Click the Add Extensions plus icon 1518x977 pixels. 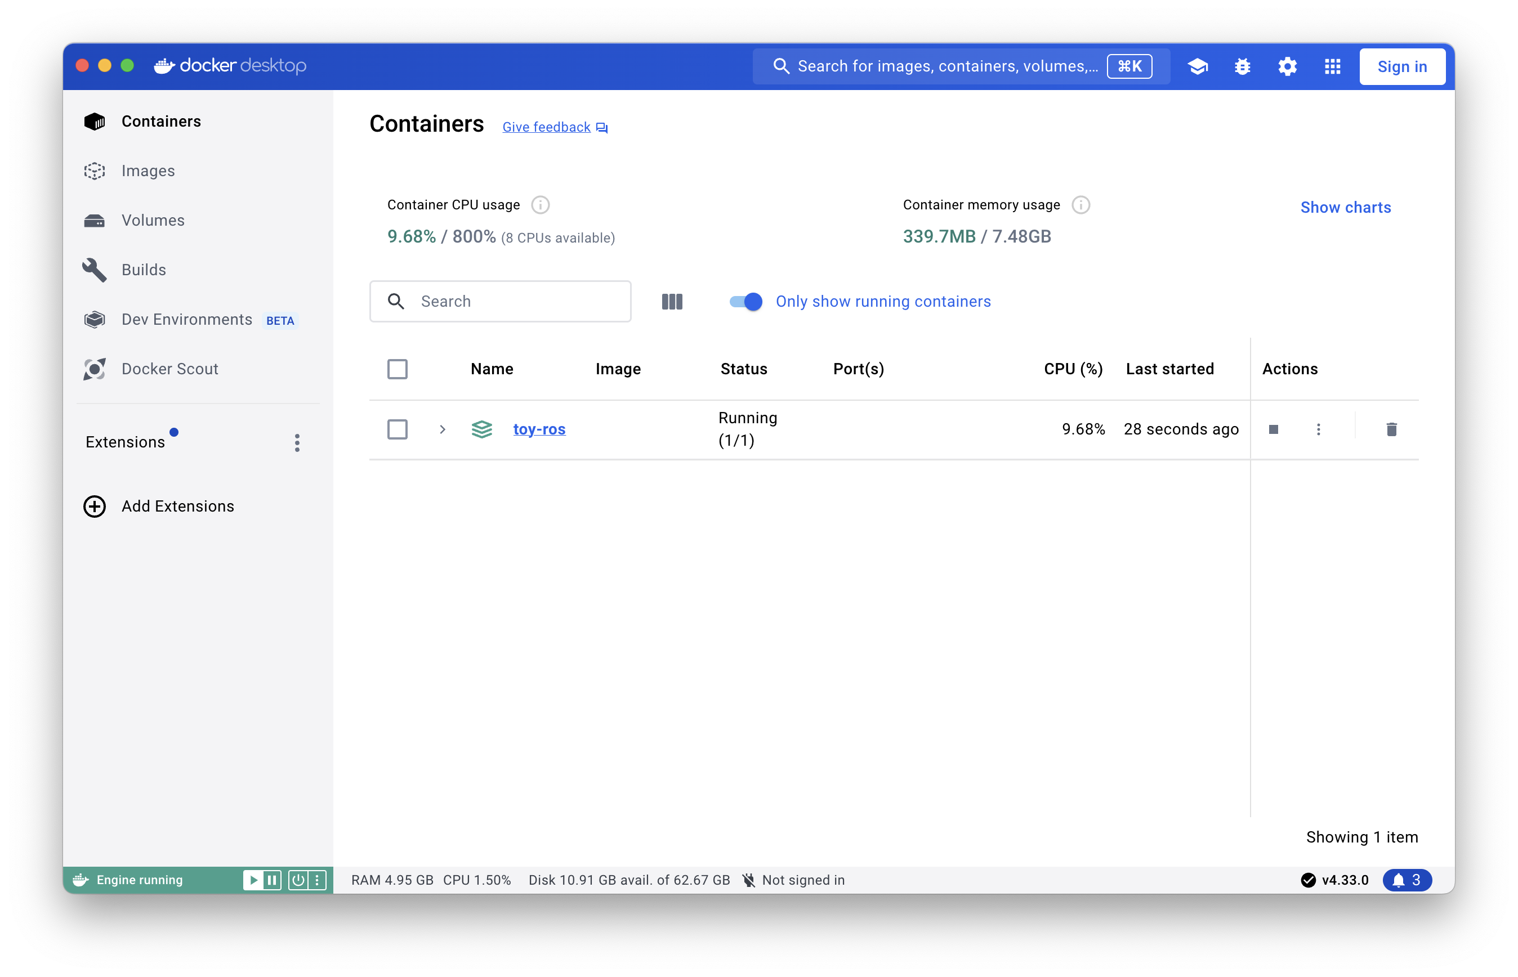[95, 507]
